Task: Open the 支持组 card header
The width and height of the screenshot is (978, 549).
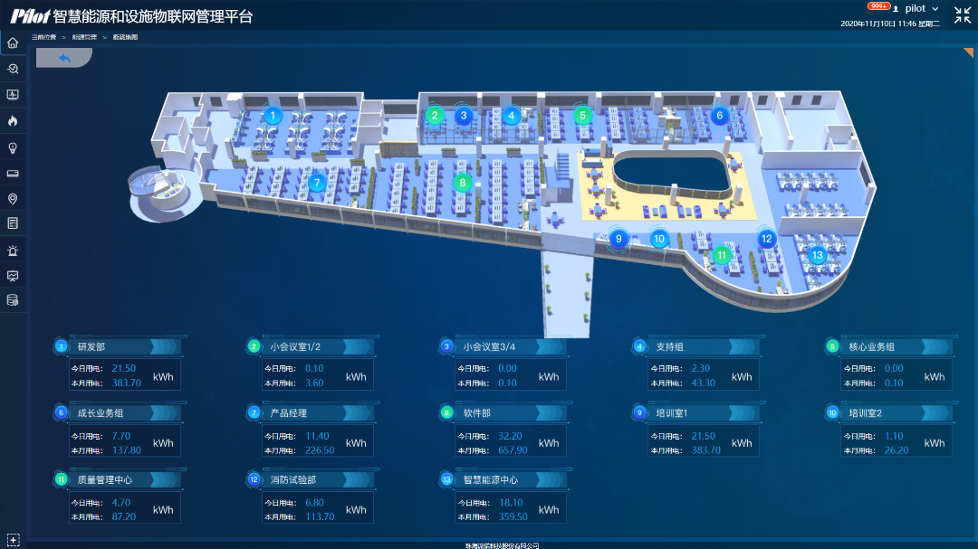Action: tap(705, 346)
